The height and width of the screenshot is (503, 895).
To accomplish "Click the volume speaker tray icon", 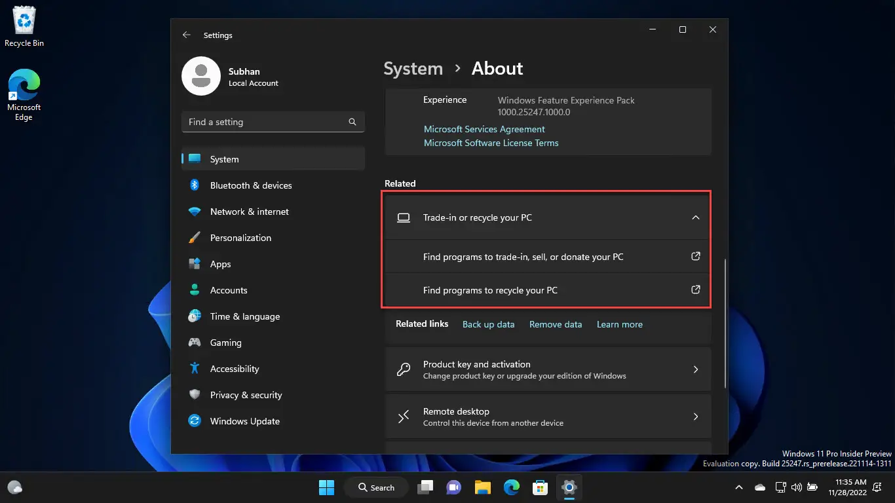I will pyautogui.click(x=797, y=487).
